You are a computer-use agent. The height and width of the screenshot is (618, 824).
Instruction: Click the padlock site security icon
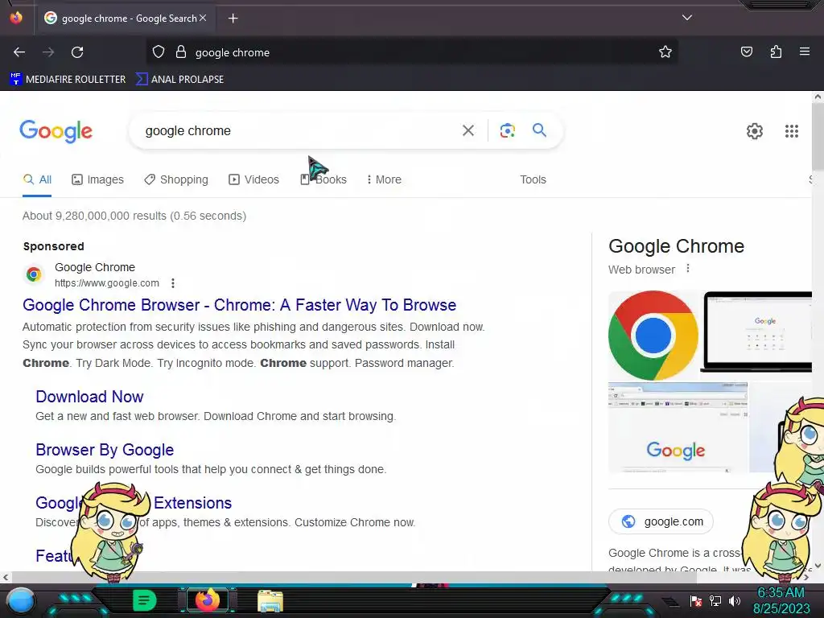coord(181,51)
